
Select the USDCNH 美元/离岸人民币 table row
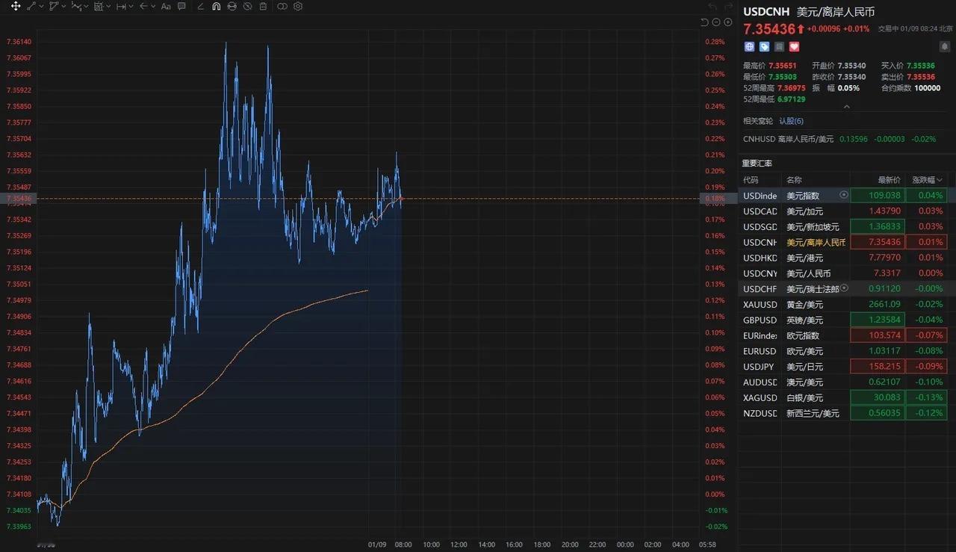click(x=842, y=242)
